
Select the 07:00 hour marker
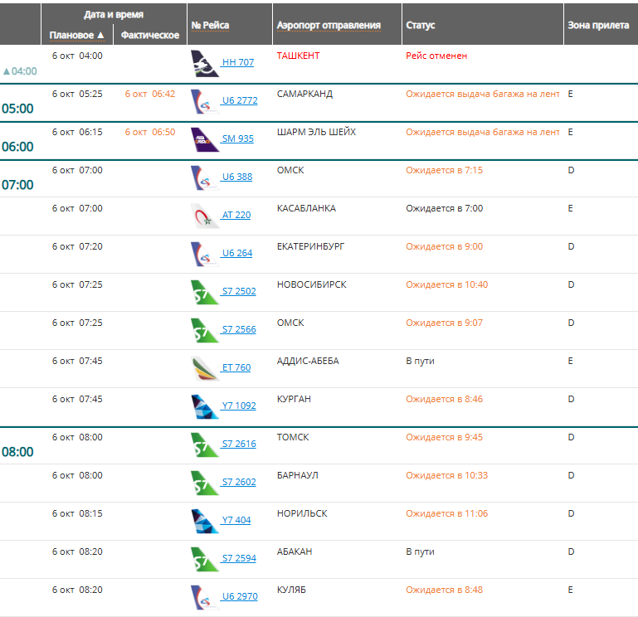[x=17, y=185]
